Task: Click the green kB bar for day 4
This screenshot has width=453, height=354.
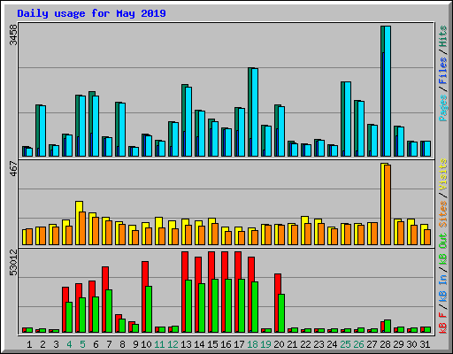Action: 69,318
